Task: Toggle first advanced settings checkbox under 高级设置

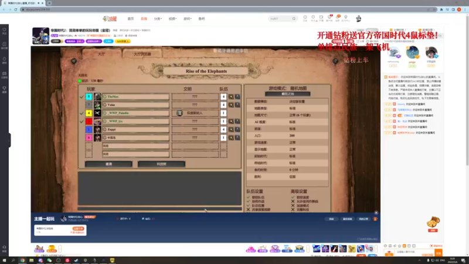Action: click(x=293, y=197)
